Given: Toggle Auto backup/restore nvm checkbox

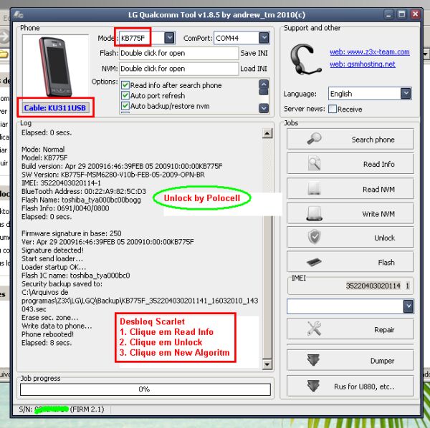Looking at the screenshot, I should point(125,106).
